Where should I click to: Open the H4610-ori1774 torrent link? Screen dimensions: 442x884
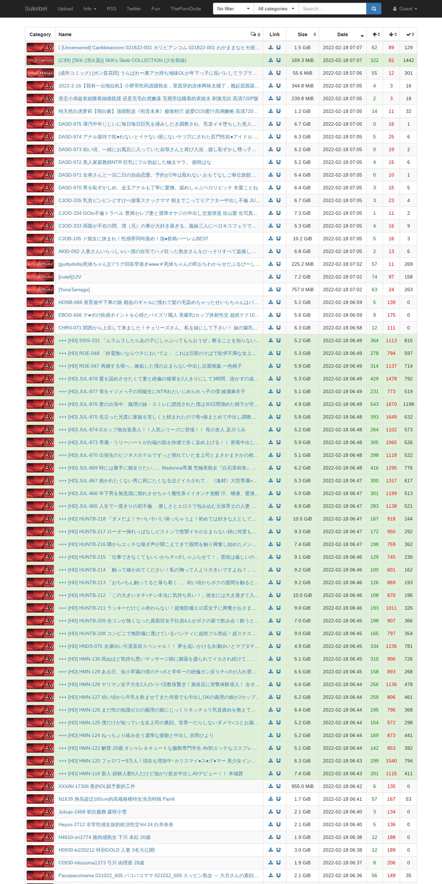pos(104,837)
